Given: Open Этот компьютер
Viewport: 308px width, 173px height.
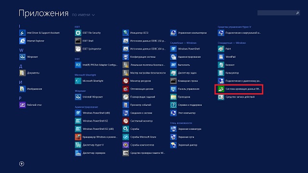Looking at the screenshot, I should (183, 113).
